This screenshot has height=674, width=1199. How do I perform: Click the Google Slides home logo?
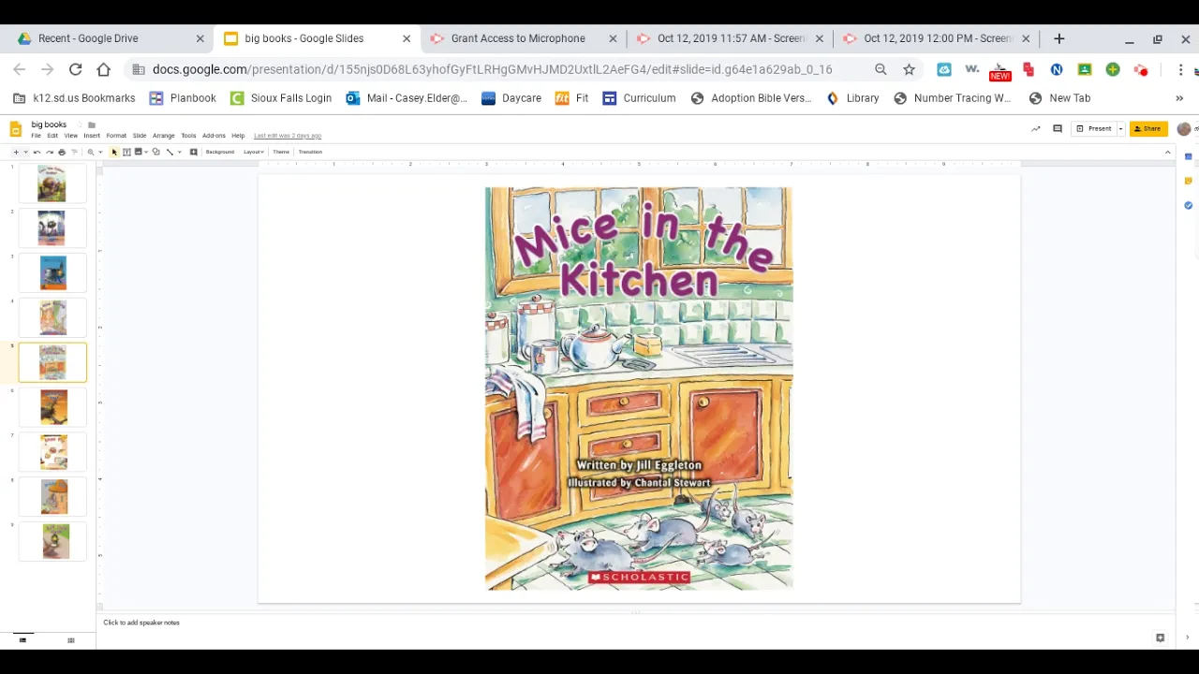[x=15, y=130]
